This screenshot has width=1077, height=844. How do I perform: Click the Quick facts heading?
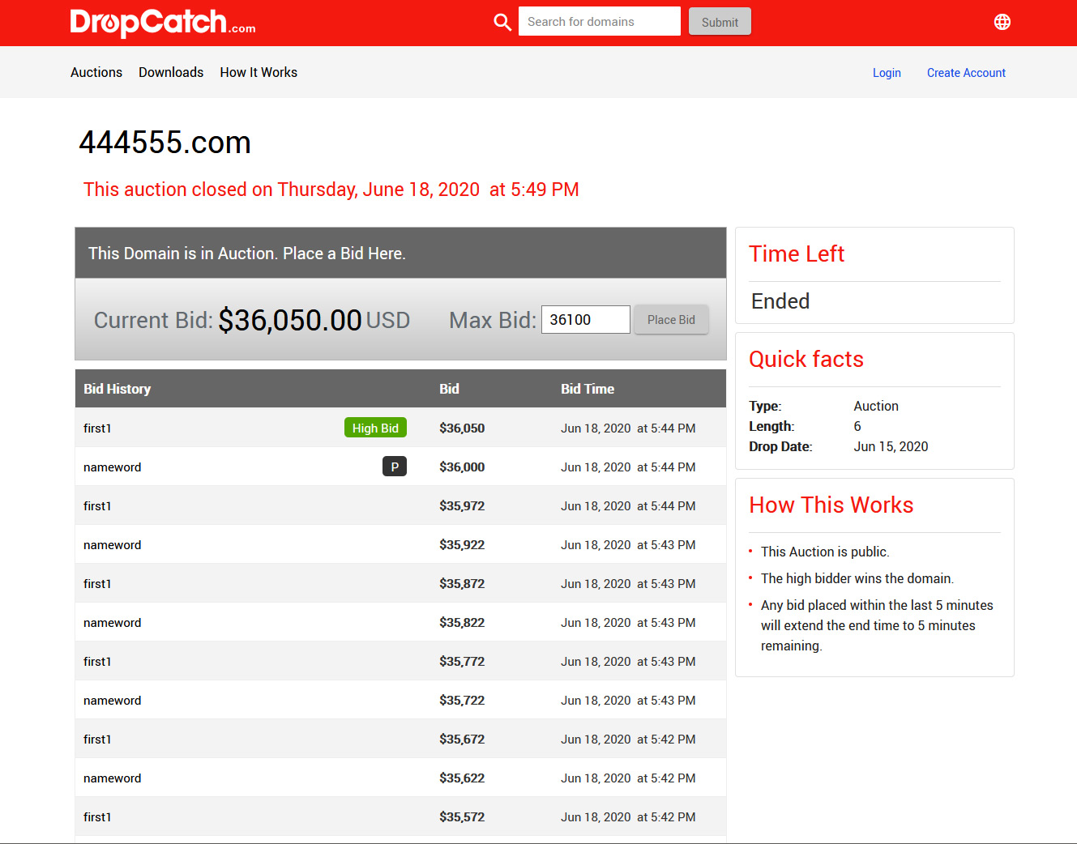[806, 359]
